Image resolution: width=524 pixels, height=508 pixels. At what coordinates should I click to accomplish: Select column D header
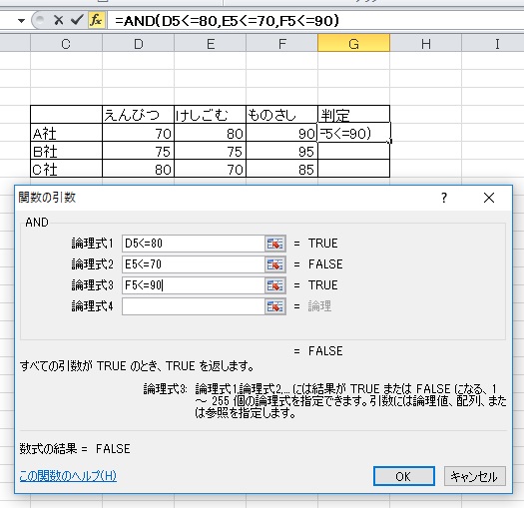point(138,44)
